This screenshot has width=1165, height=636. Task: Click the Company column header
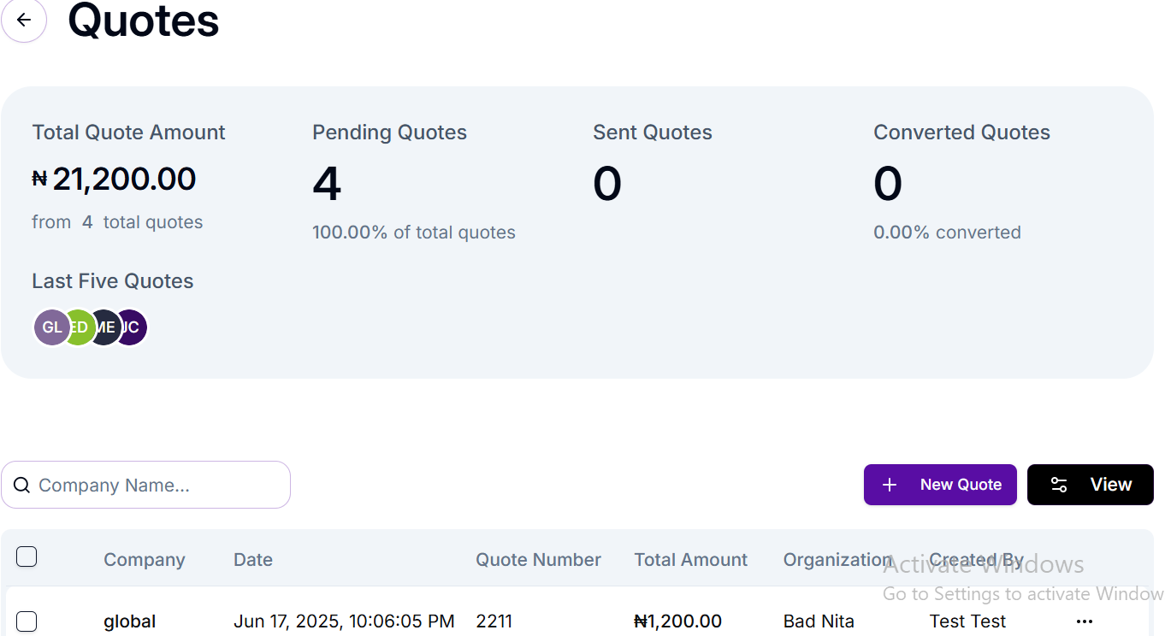click(145, 560)
